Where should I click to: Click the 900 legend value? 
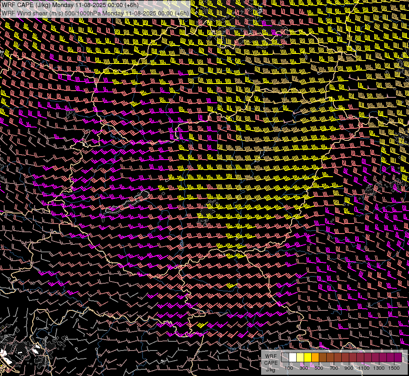(x=349, y=368)
